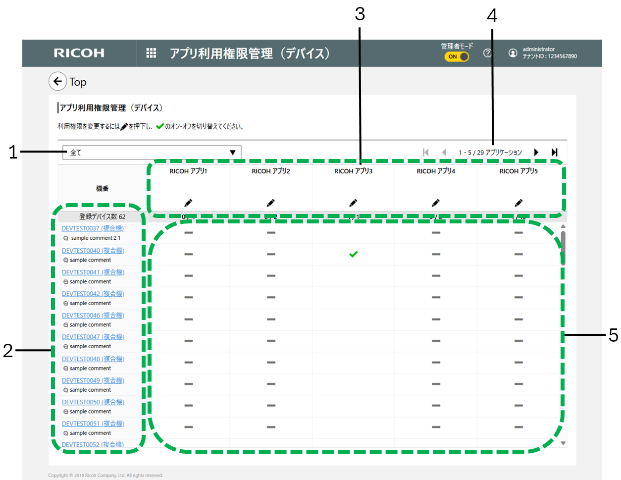The height and width of the screenshot is (480, 621).
Task: Click the vertical scrollbar thumb in the table
Action: [563, 247]
